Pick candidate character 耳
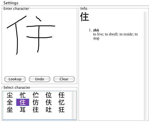Viewport: 149px width, 123px height. [x=23, y=110]
